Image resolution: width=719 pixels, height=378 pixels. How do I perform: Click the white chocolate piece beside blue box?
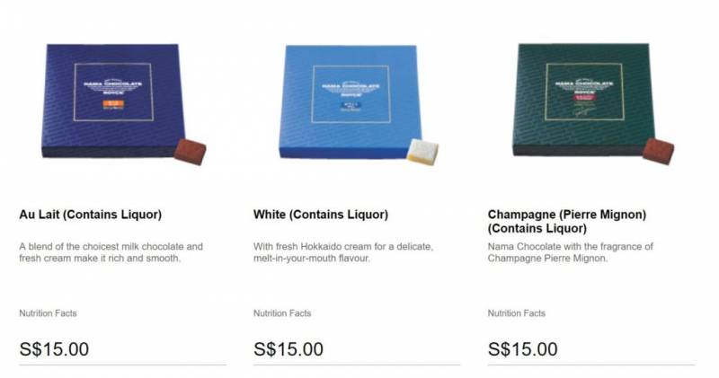coord(422,152)
